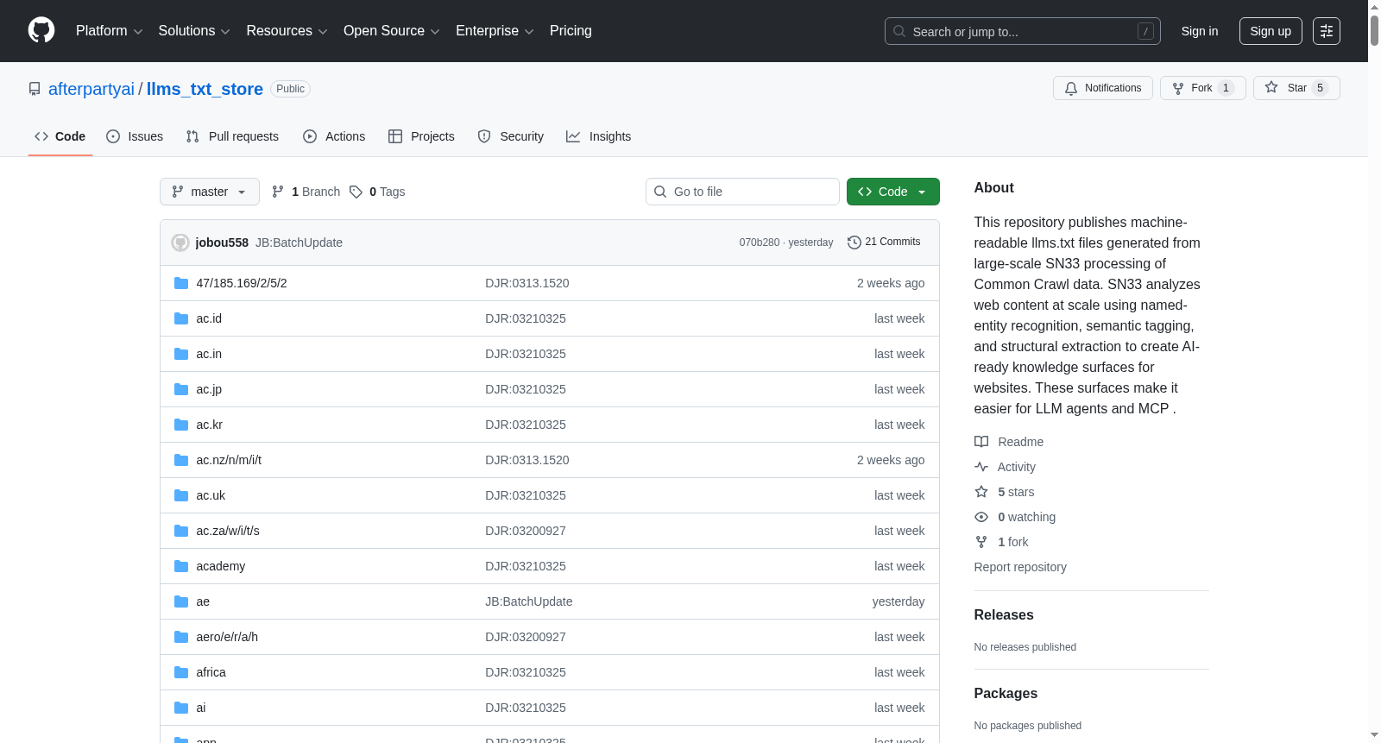Open the afterpartyai owner link

(x=91, y=89)
